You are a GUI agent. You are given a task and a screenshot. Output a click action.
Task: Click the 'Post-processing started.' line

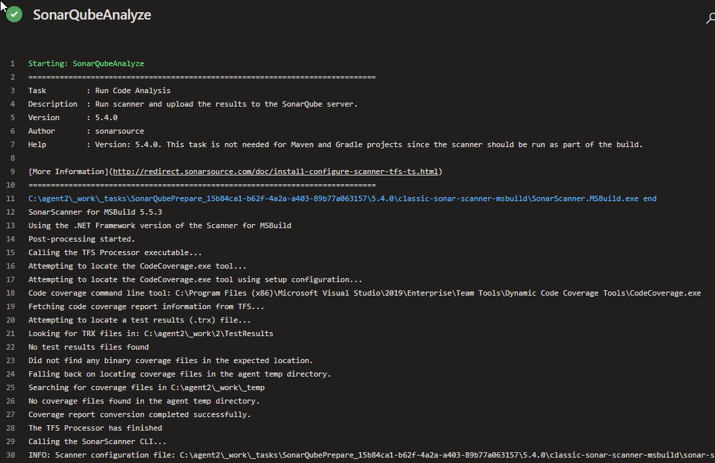(x=82, y=239)
